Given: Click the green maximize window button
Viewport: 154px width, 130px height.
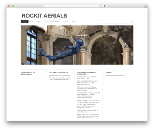Looking at the screenshot, I should point(14,6).
